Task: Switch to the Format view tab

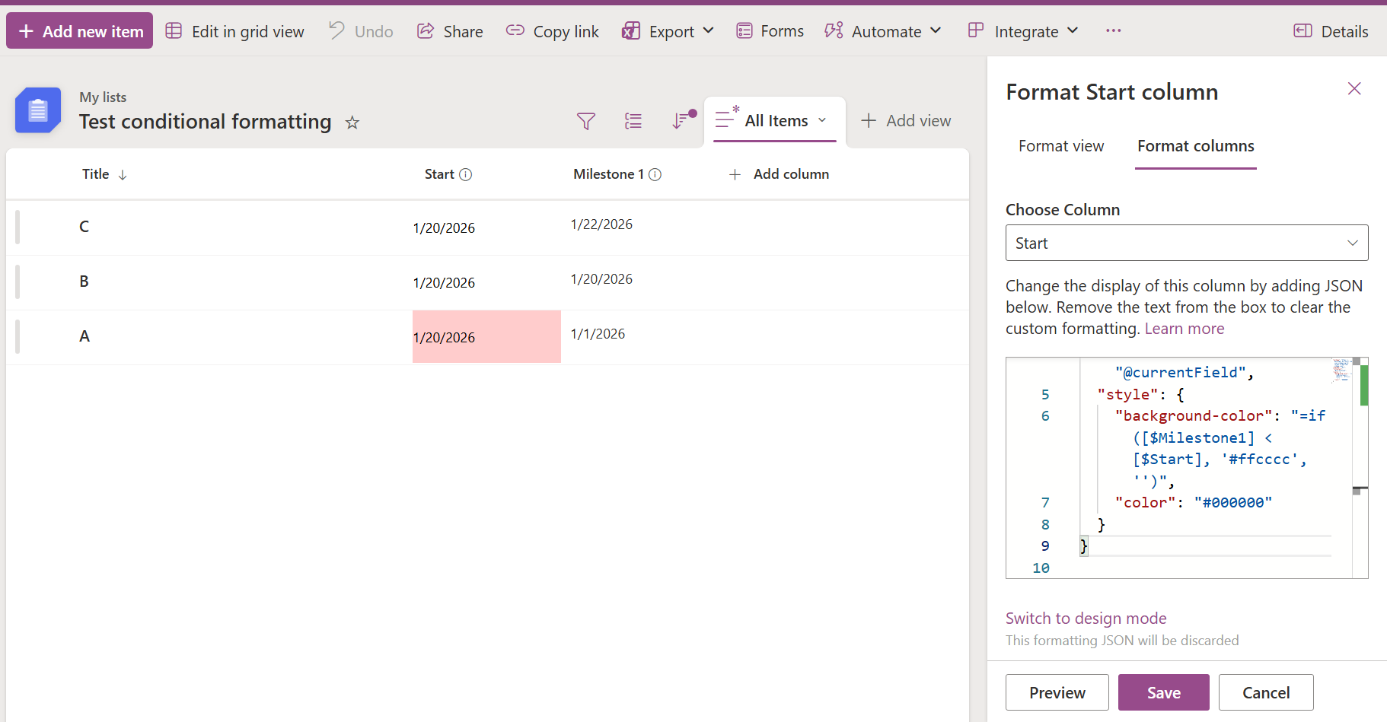Action: click(x=1061, y=146)
